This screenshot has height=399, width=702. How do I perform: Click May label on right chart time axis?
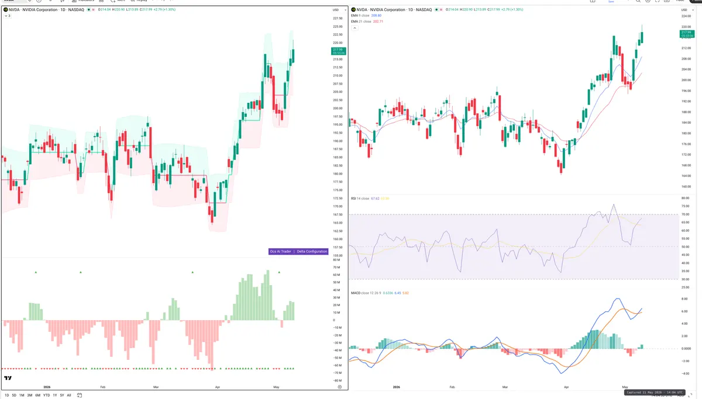point(624,387)
